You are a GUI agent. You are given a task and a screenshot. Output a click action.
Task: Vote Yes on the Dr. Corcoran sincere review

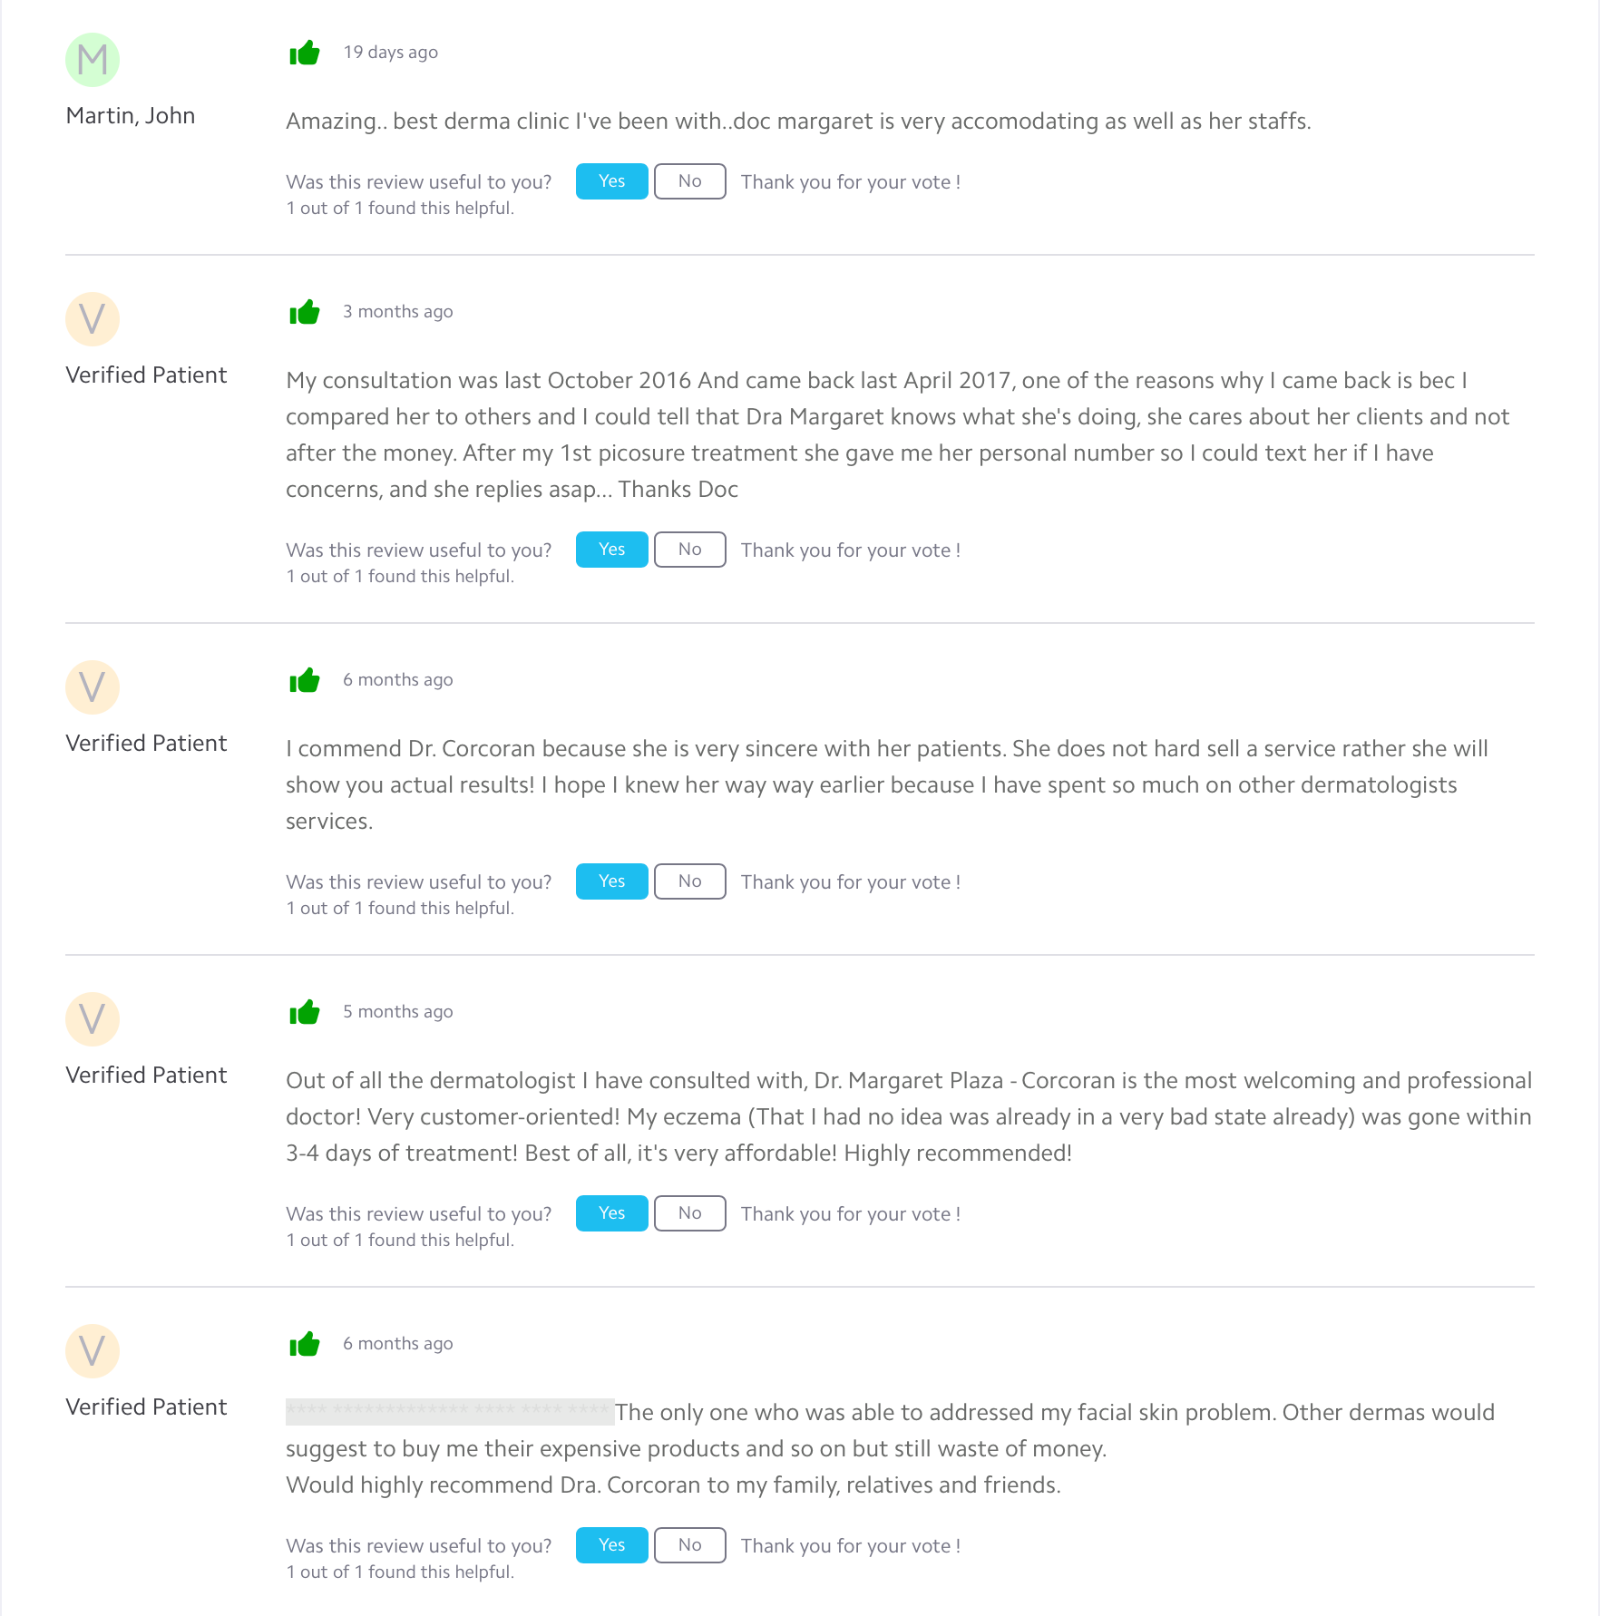tap(612, 881)
